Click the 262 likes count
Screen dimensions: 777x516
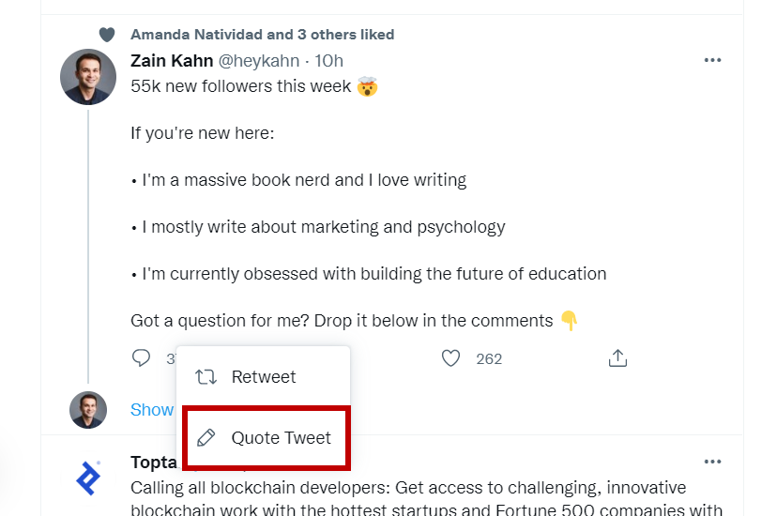[489, 358]
